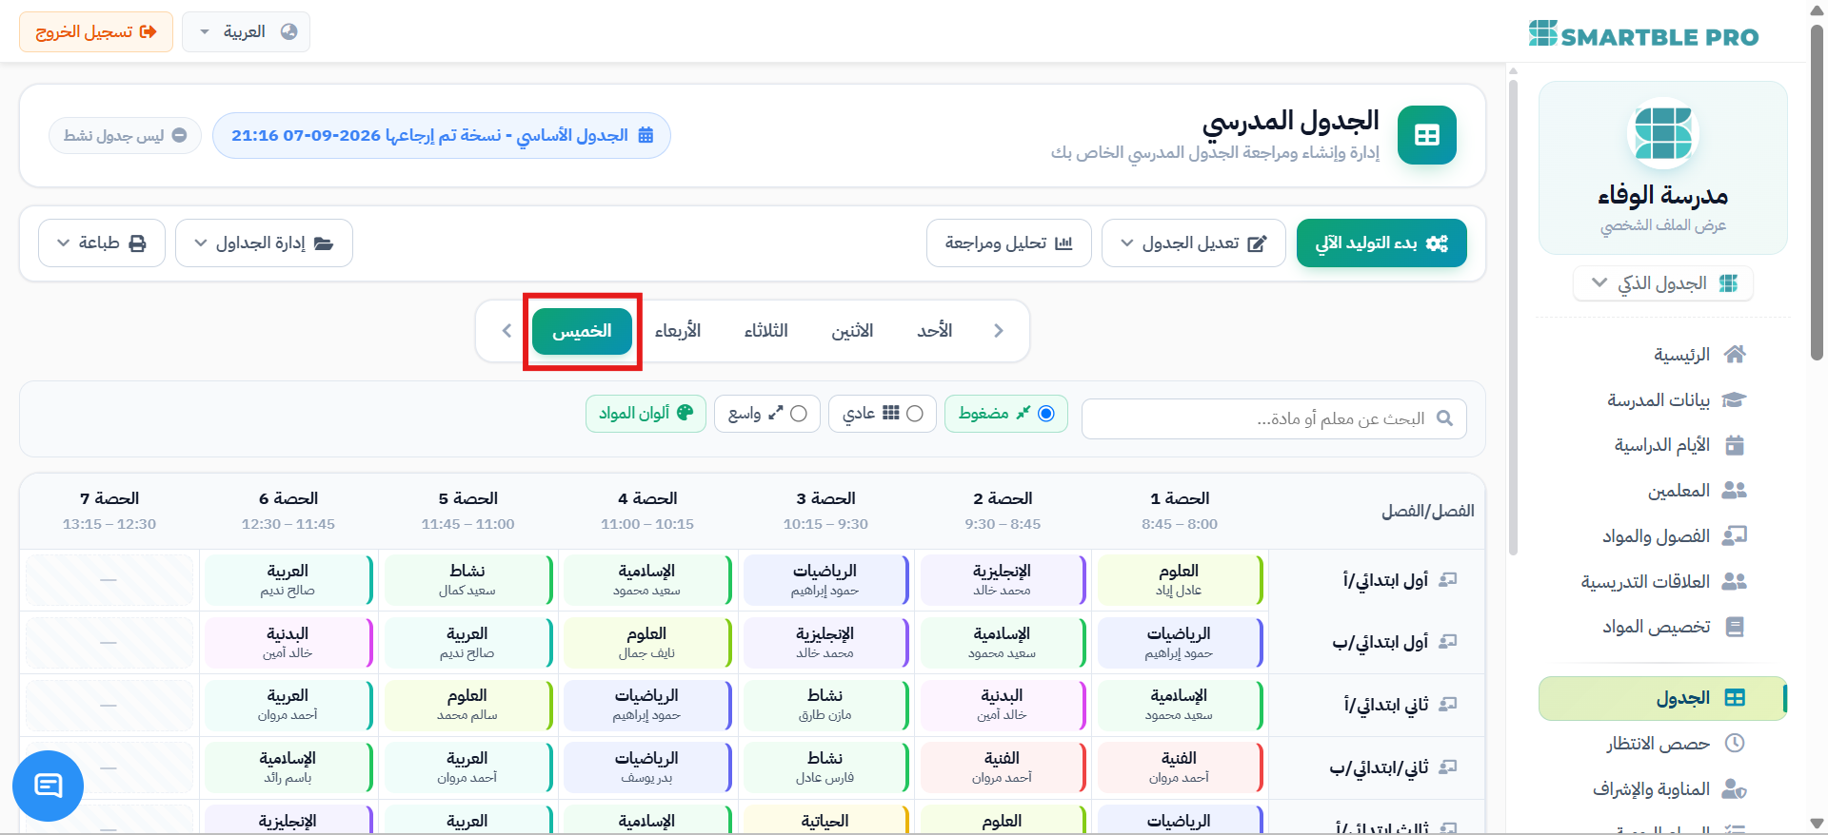
Task: Click الرياضيات cell taught by بدر يوسف
Action: point(647,767)
